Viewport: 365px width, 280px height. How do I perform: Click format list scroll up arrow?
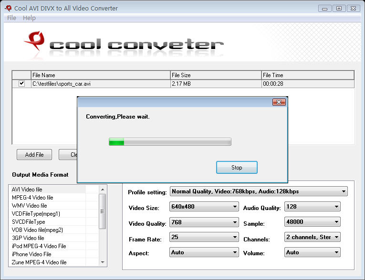point(103,190)
